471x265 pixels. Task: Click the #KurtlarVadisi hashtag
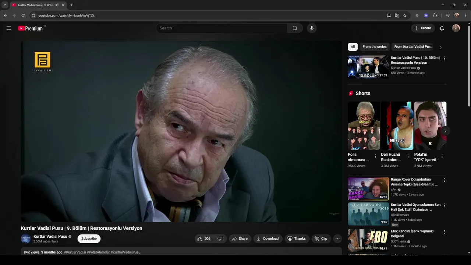(75, 252)
